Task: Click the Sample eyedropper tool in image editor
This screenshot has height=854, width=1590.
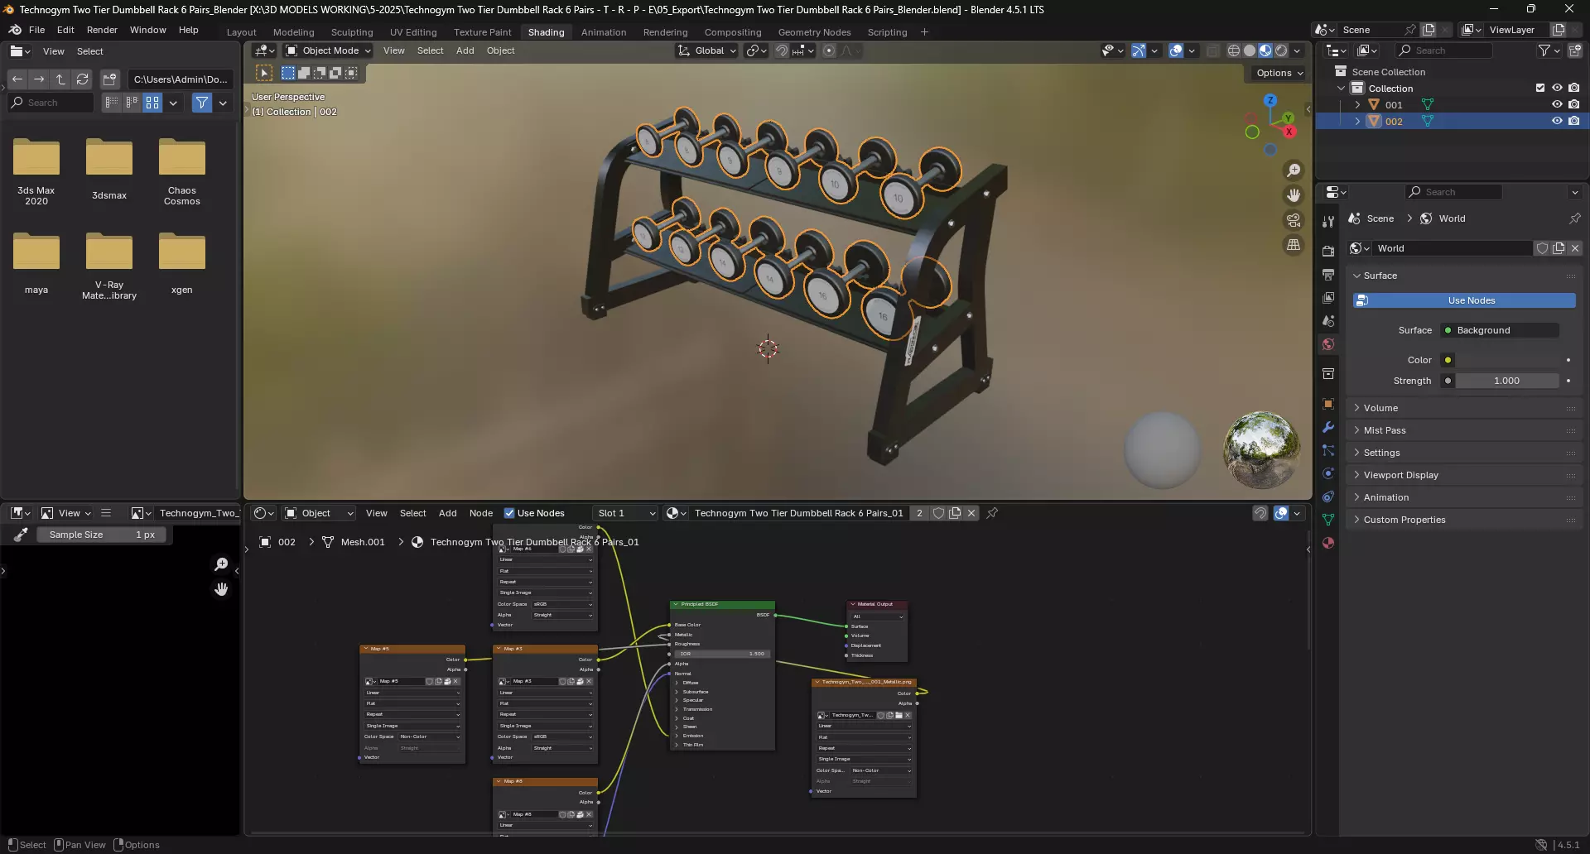Action: pyautogui.click(x=22, y=535)
